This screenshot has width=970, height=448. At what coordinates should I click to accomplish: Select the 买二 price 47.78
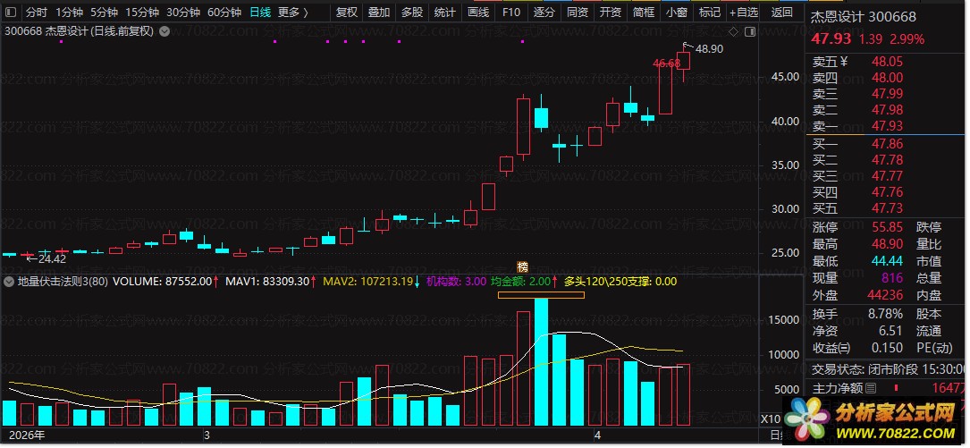coord(887,160)
